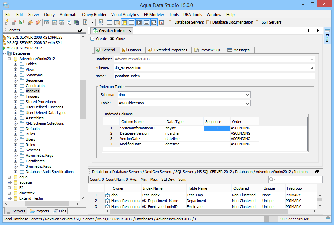Click the Close X icon beside Create

click(x=112, y=39)
